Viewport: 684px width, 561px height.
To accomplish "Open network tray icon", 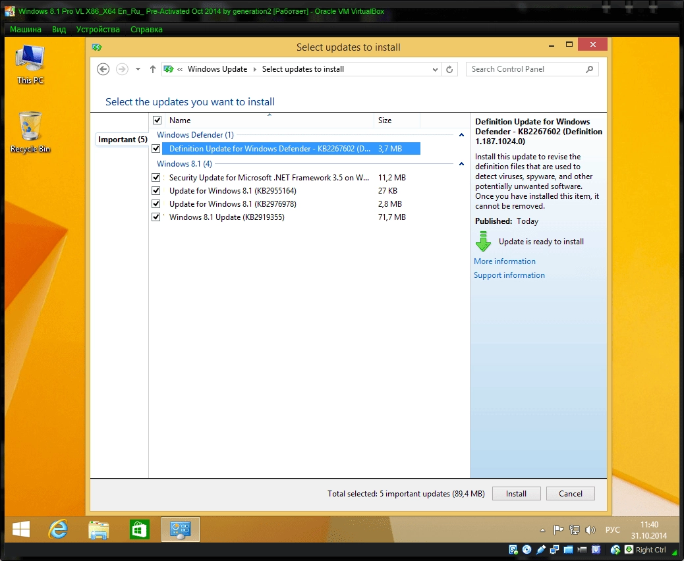I will pos(575,530).
